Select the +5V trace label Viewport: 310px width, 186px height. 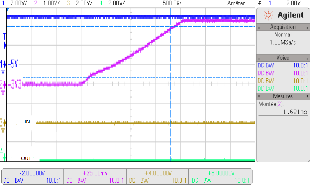point(12,64)
